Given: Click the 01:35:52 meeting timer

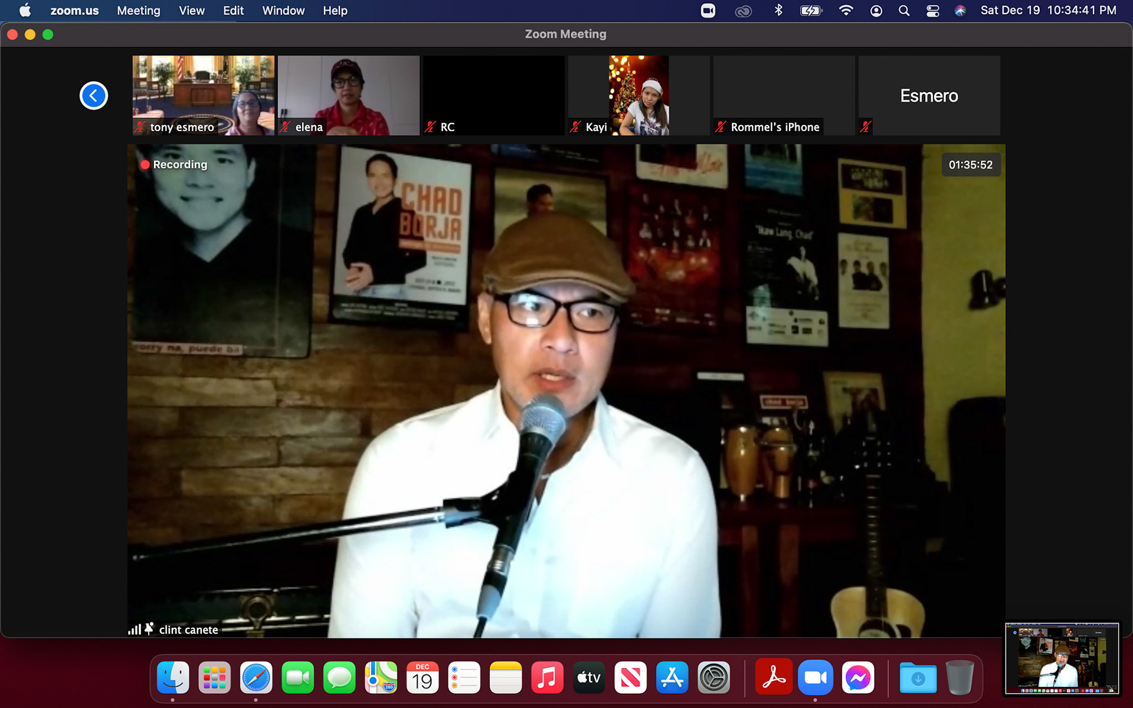Looking at the screenshot, I should [x=970, y=165].
